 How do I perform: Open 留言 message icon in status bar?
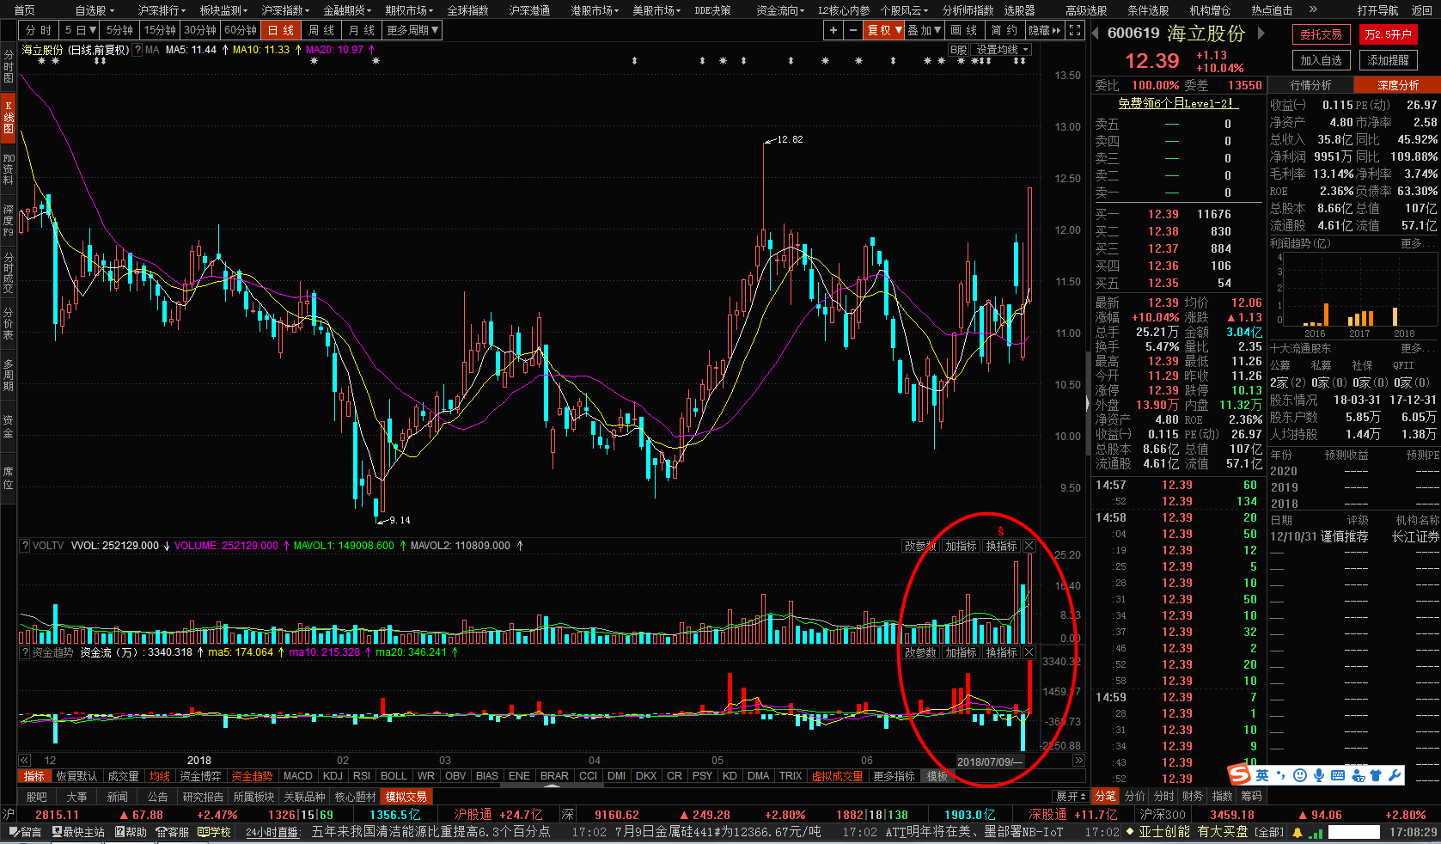(x=26, y=832)
